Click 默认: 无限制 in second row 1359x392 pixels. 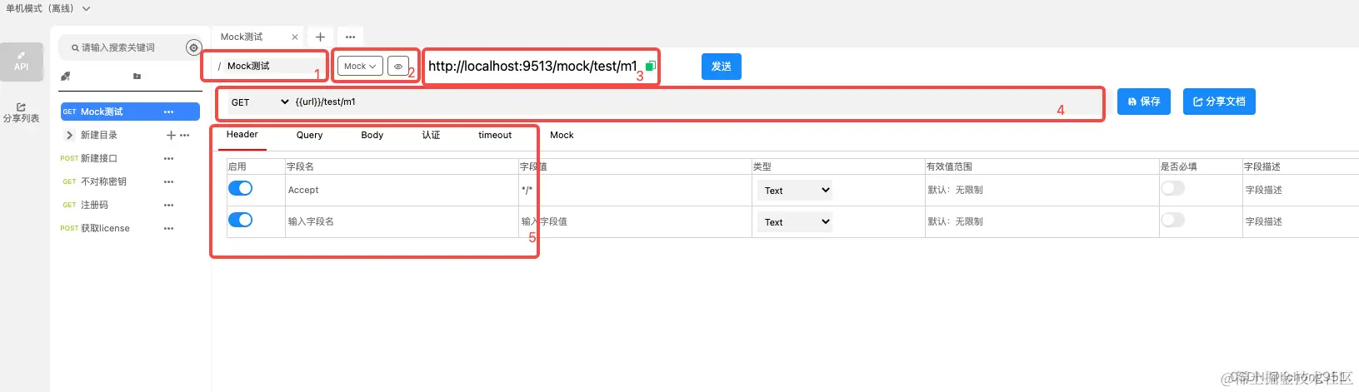[x=1042, y=221]
